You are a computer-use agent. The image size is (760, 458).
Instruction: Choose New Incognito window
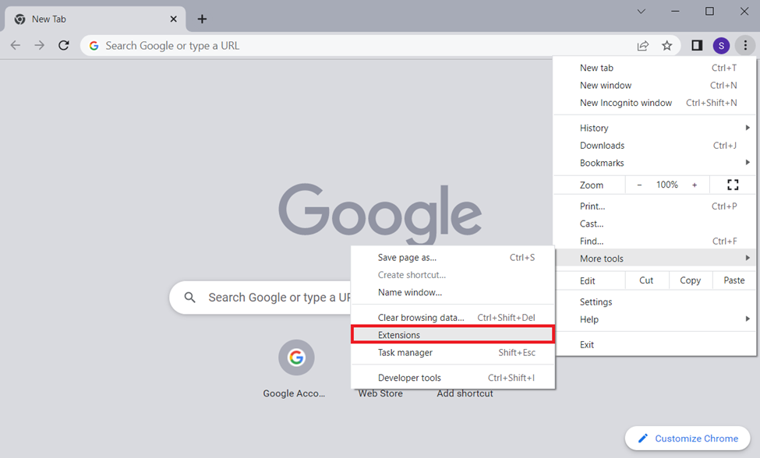tap(625, 103)
